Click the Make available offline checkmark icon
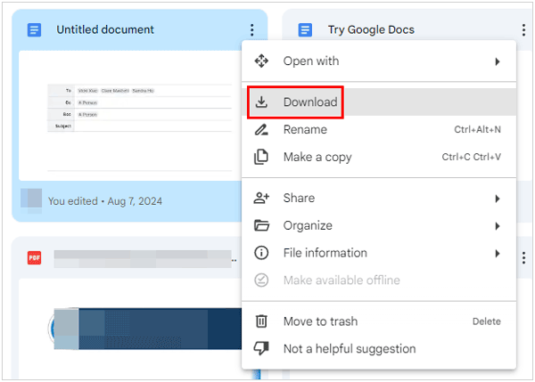Screen dimensions: 535x382 click(x=261, y=280)
